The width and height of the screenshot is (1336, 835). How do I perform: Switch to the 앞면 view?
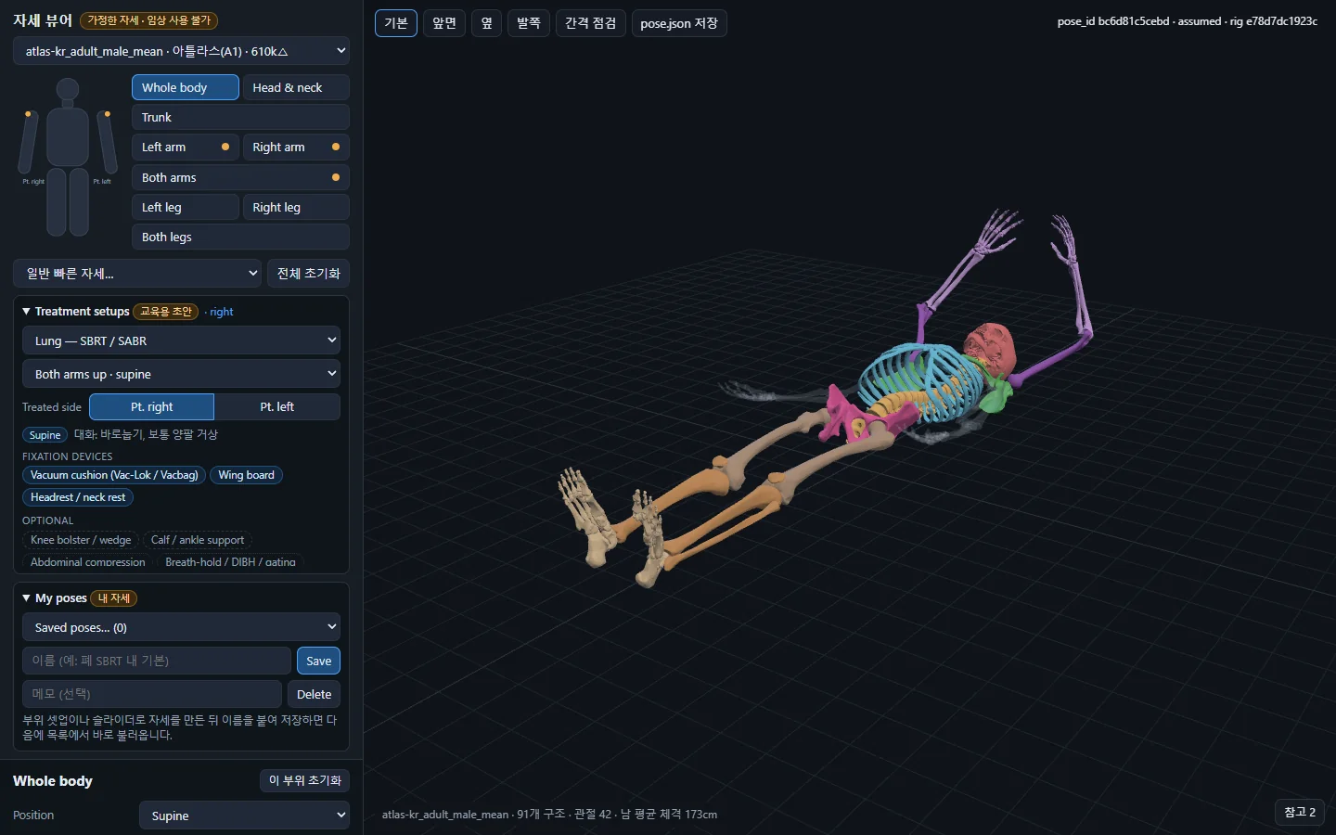point(444,23)
